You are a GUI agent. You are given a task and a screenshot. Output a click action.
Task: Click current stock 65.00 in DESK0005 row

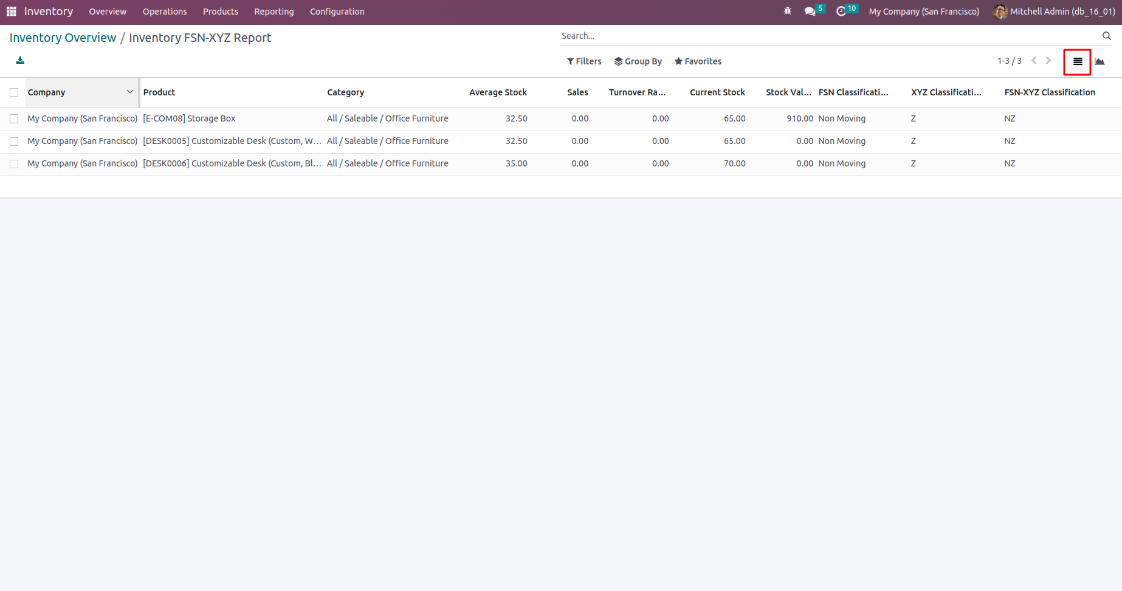coord(734,141)
